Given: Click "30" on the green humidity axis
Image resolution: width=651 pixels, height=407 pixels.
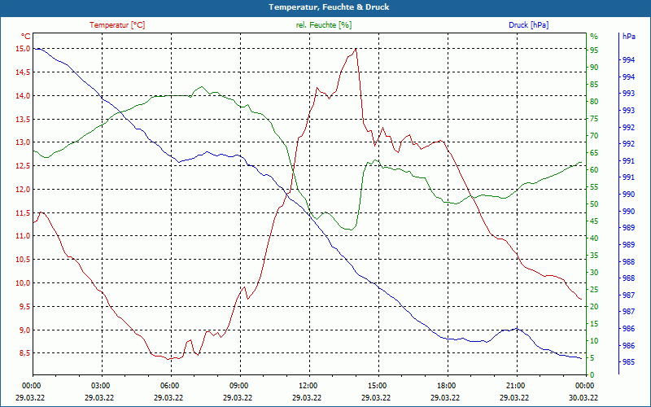Looking at the screenshot, I should 594,273.
